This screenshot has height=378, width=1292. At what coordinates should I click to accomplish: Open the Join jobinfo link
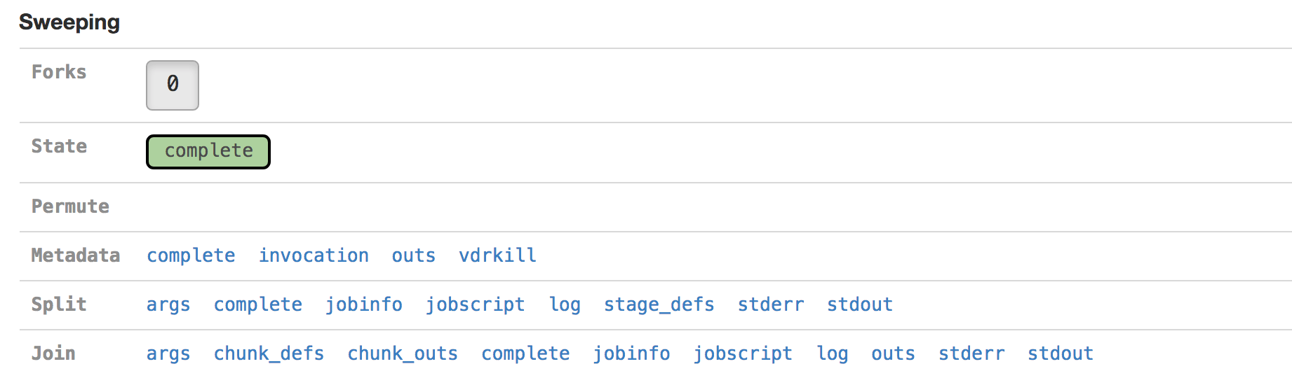click(x=631, y=353)
